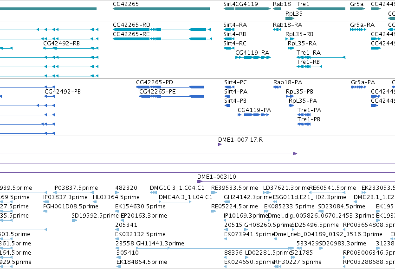Screen dimensions: 395x269
Task: Select the EK184864.5prime EST label
Action: point(142,262)
